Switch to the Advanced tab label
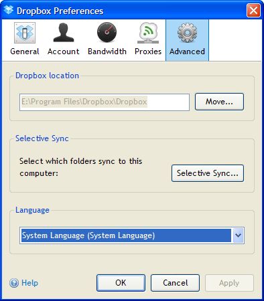 (x=187, y=52)
